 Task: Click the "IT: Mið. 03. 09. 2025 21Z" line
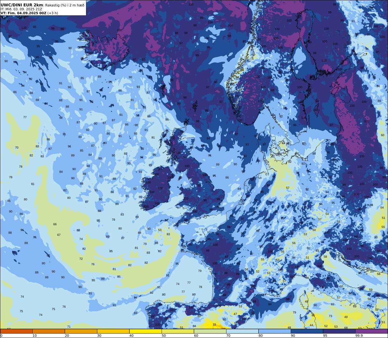pos(21,9)
